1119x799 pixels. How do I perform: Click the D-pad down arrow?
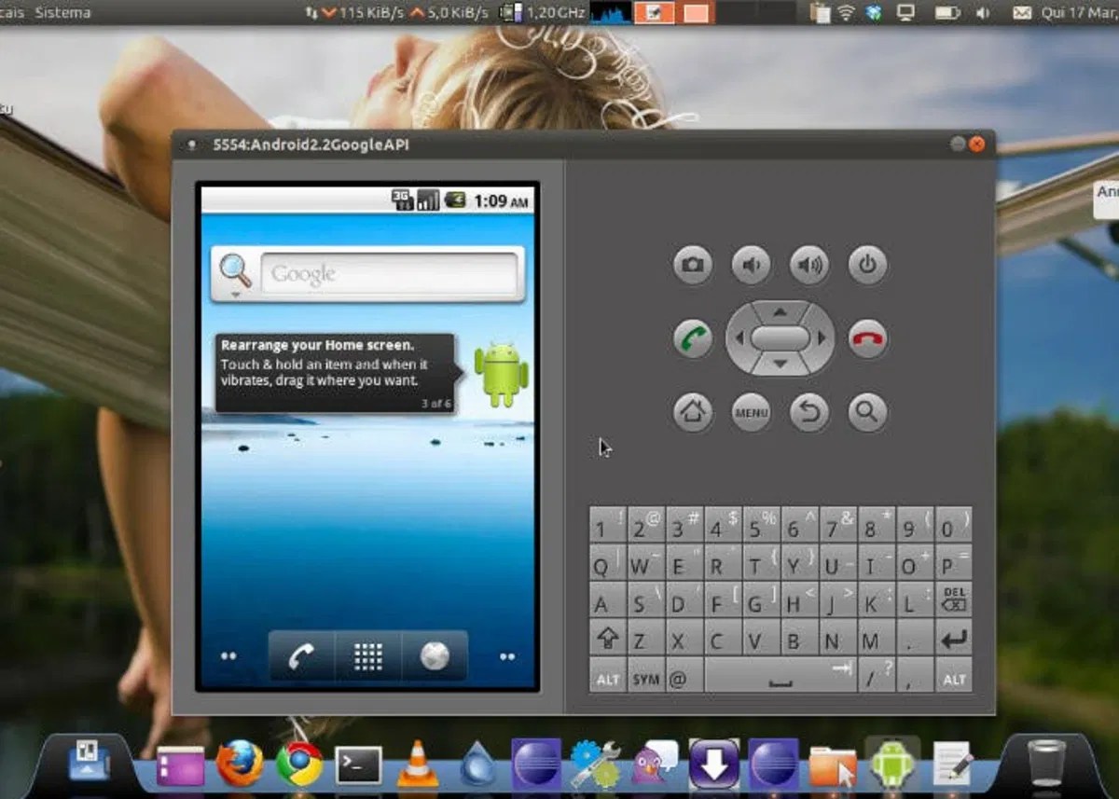pos(781,364)
